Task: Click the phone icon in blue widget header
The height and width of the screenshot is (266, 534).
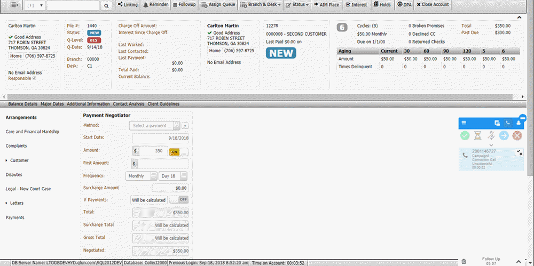Action: (x=507, y=123)
